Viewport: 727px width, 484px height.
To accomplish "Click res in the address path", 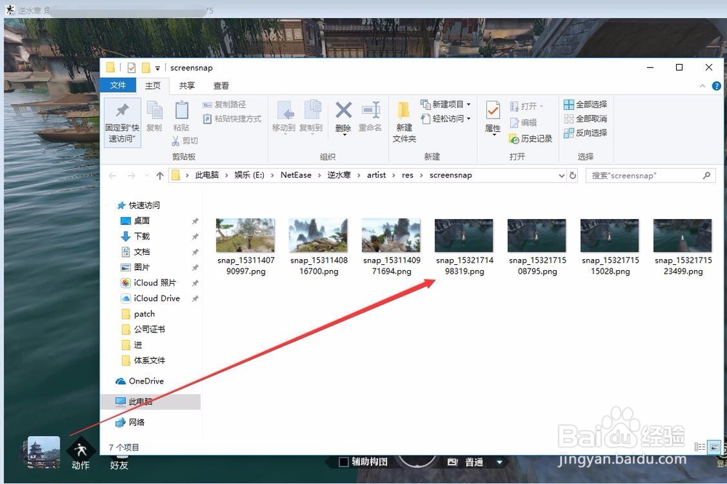I will (x=408, y=175).
